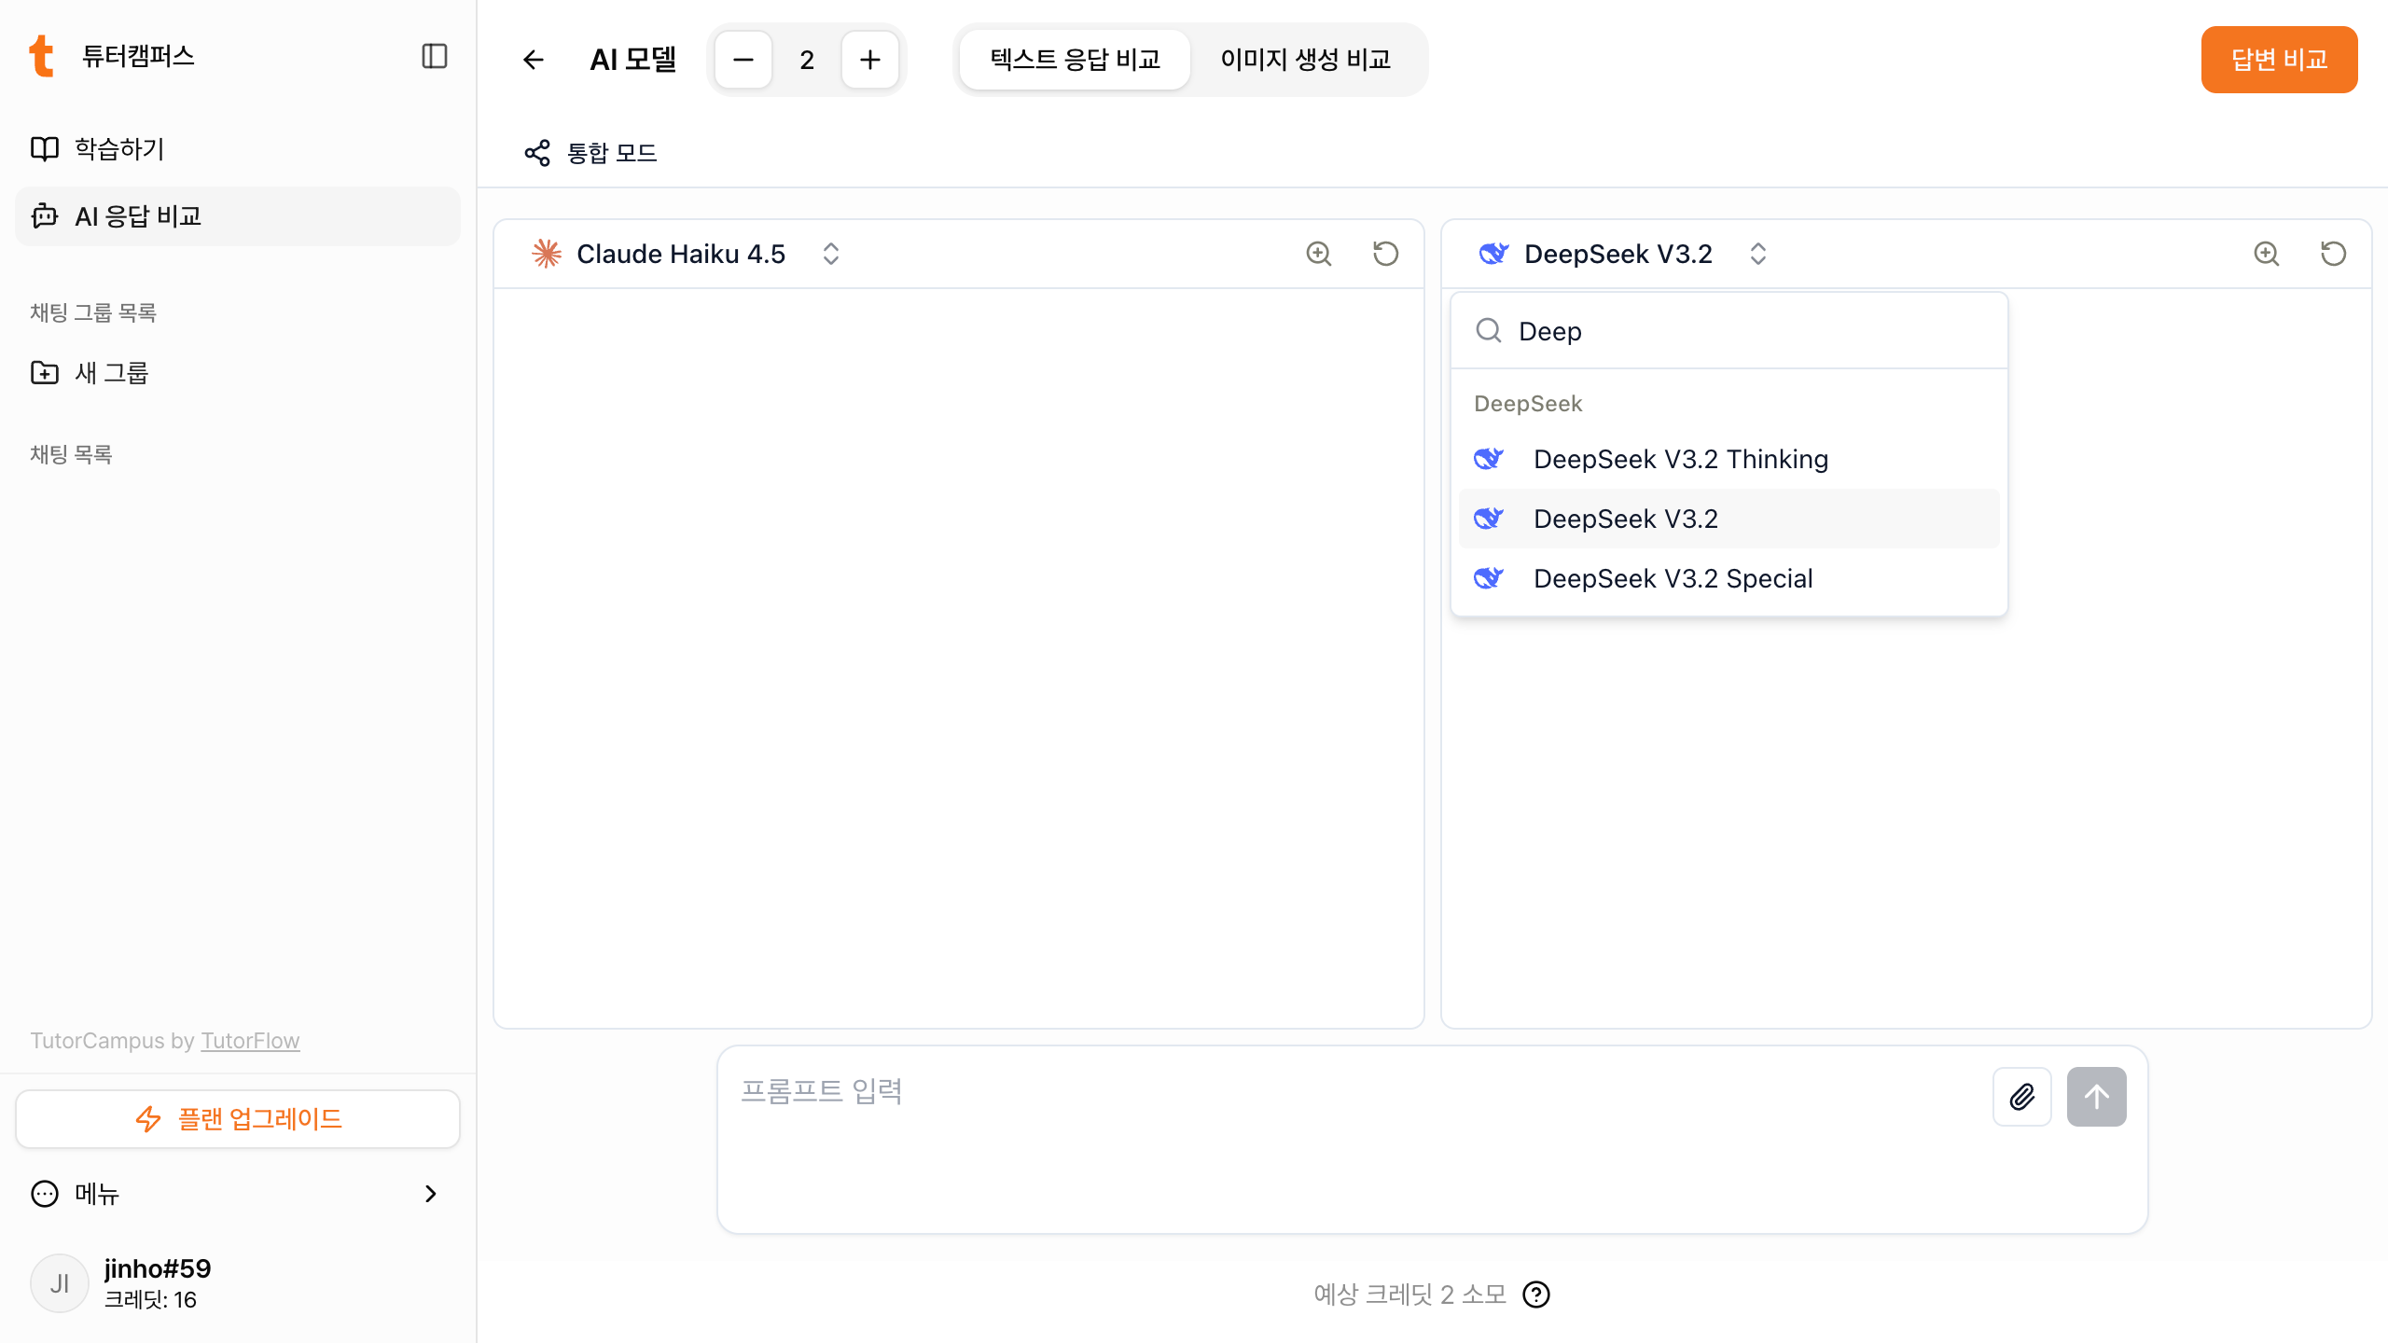
Task: Toggle 통합 모드
Action: pyautogui.click(x=590, y=153)
